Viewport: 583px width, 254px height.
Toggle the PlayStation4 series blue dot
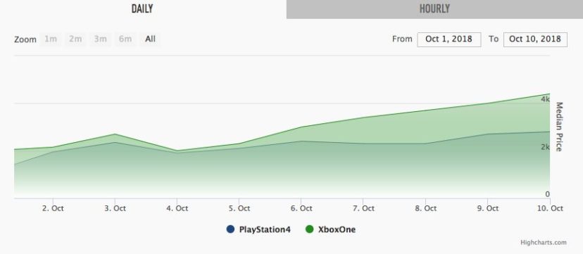[230, 229]
